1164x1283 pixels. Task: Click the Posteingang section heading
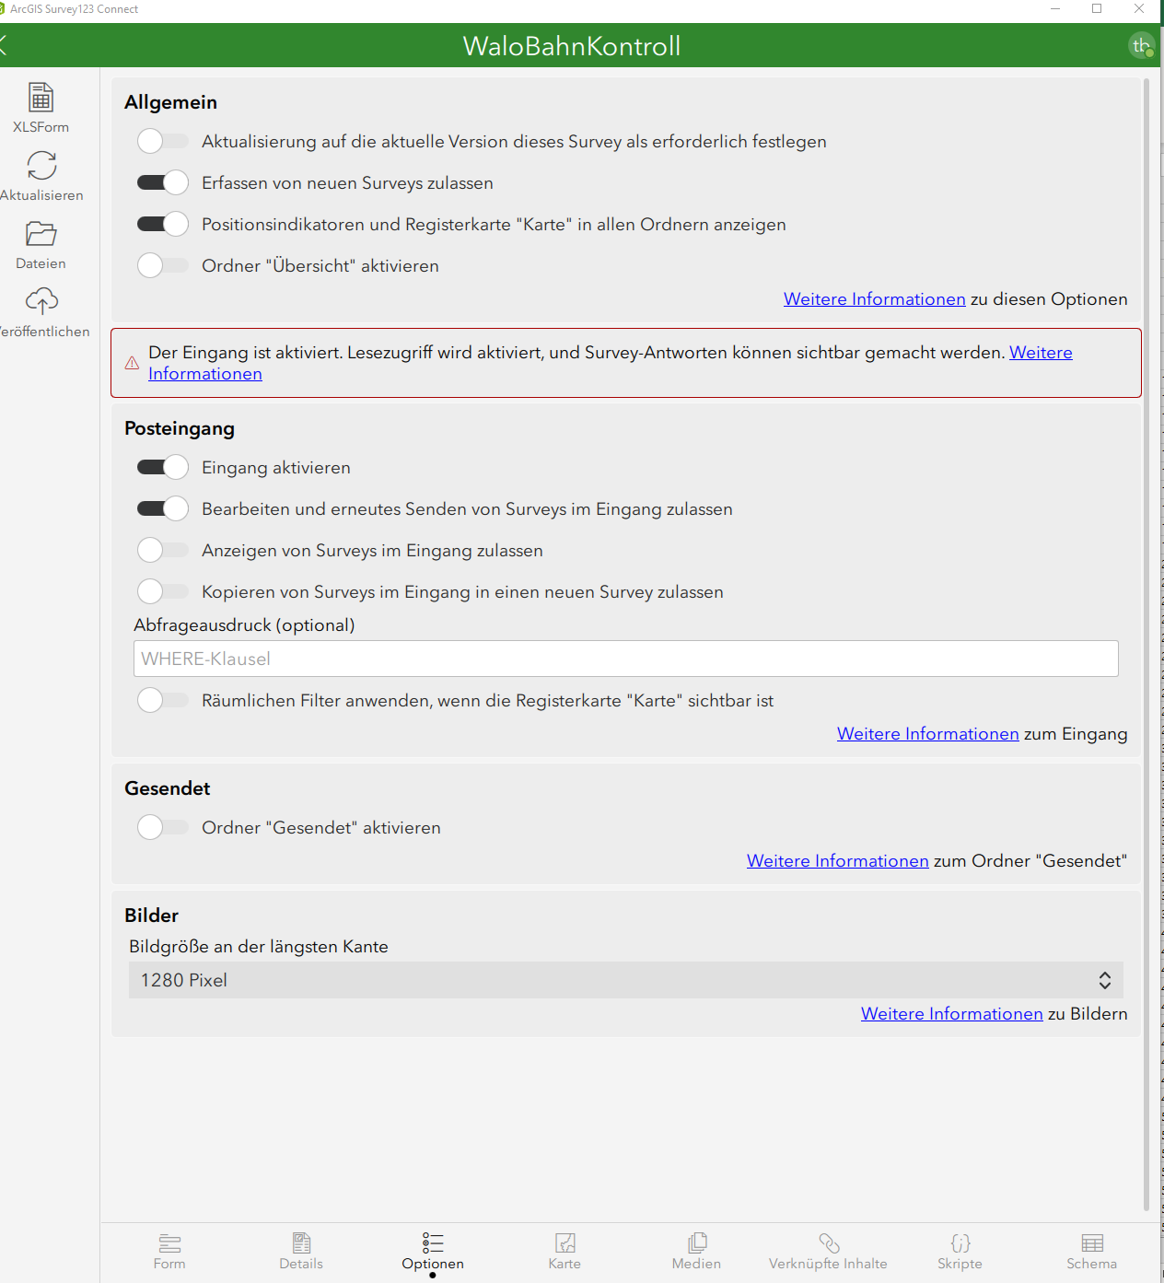tap(180, 428)
